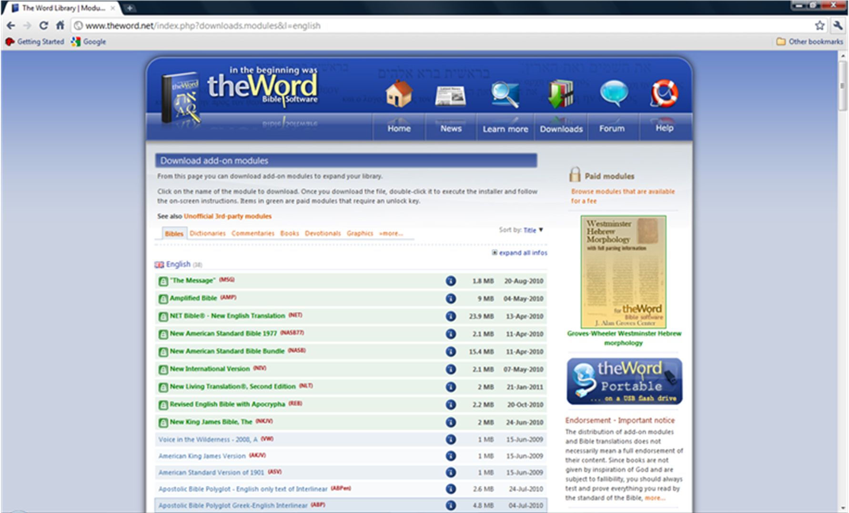Click the Learn more magnifier icon
The image size is (849, 513).
coord(505,94)
